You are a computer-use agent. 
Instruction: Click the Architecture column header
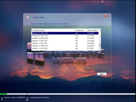click(81, 30)
